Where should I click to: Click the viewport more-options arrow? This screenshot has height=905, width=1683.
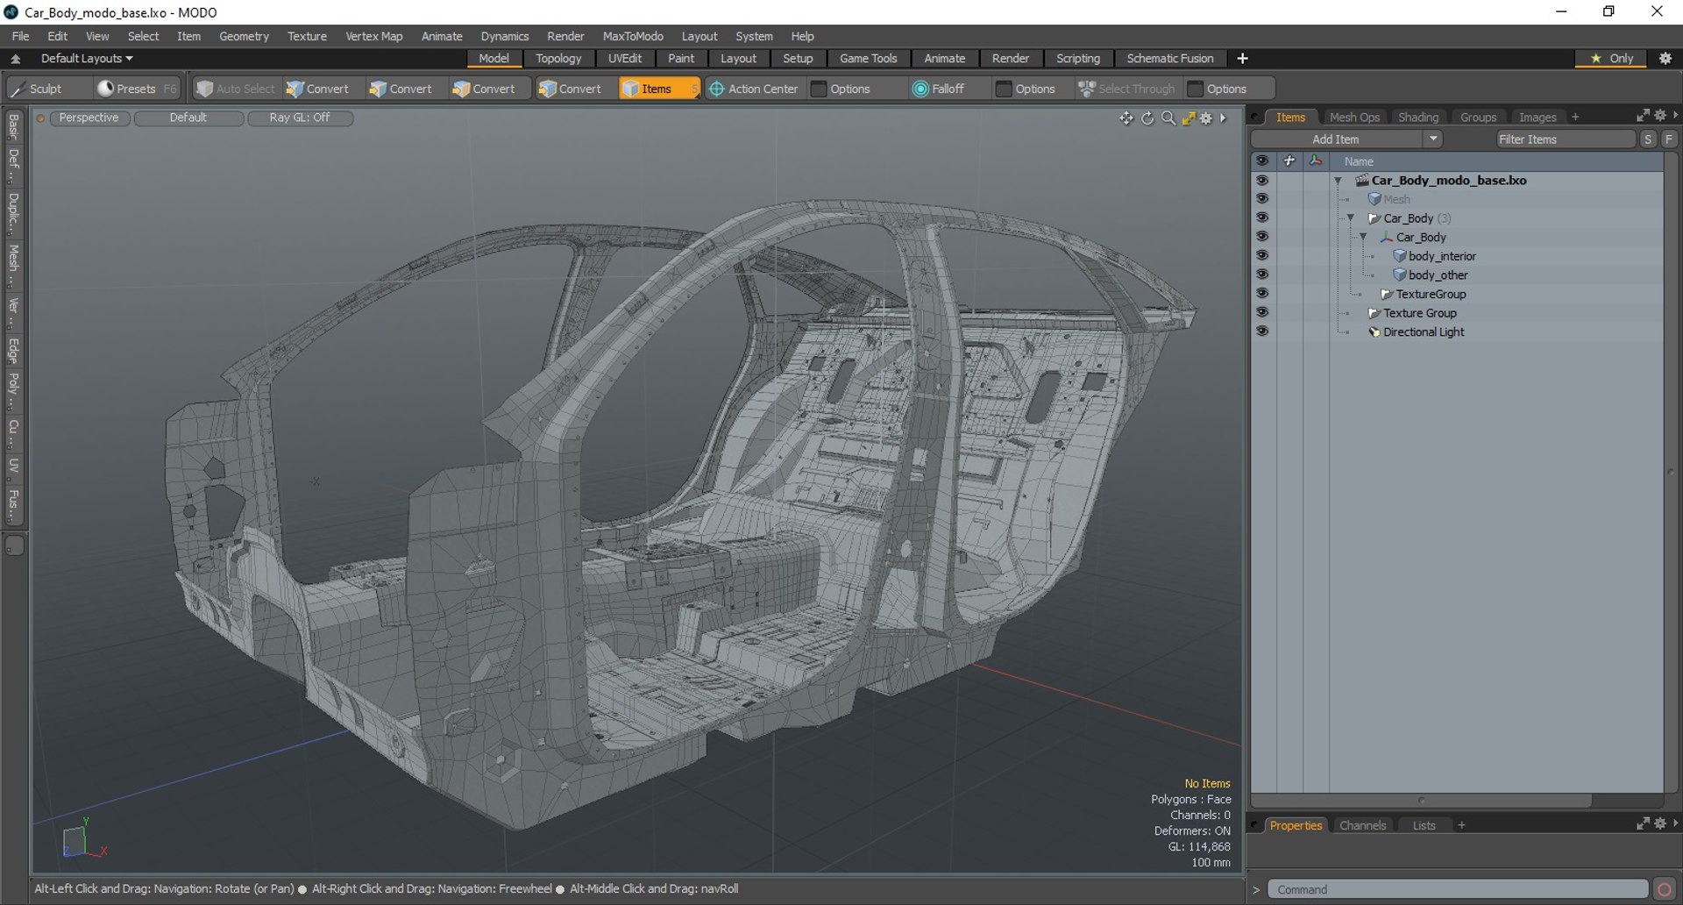1224,118
